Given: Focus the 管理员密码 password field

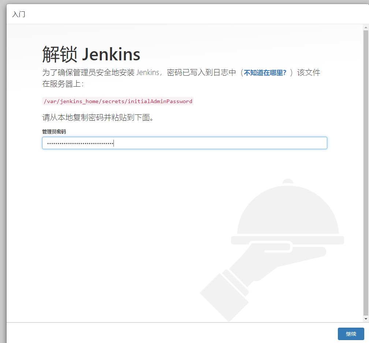Looking at the screenshot, I should coord(184,143).
